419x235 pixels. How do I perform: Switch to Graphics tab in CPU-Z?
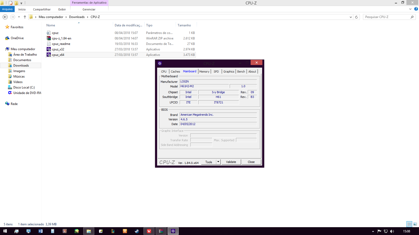[229, 72]
